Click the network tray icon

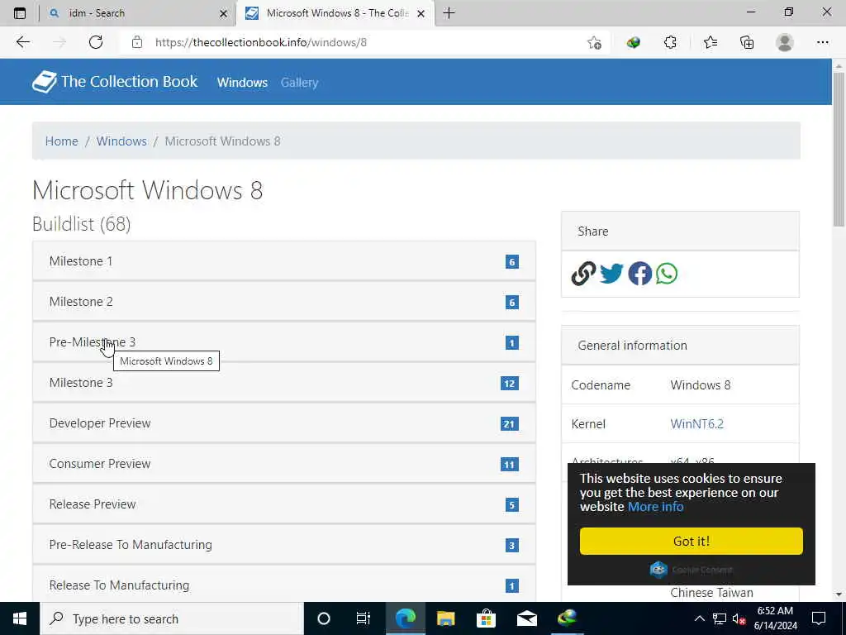(720, 618)
